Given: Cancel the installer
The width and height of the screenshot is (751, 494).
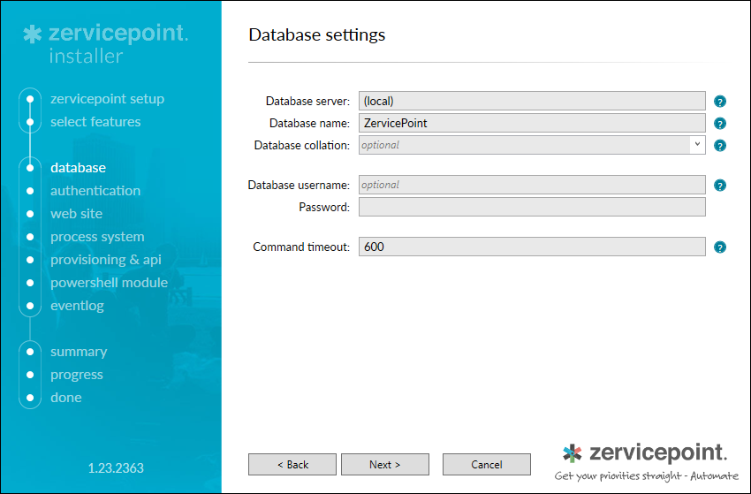Looking at the screenshot, I should (x=487, y=464).
